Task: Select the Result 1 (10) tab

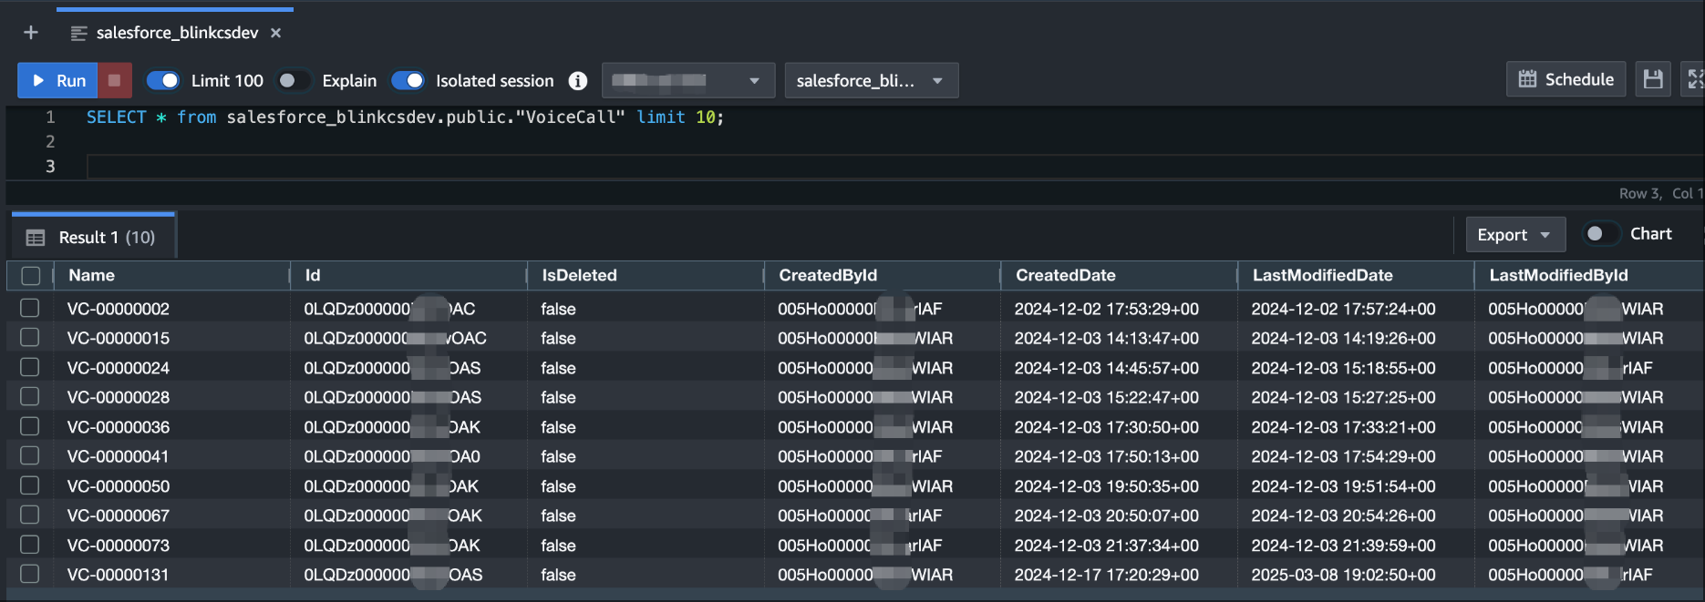Action: [92, 238]
